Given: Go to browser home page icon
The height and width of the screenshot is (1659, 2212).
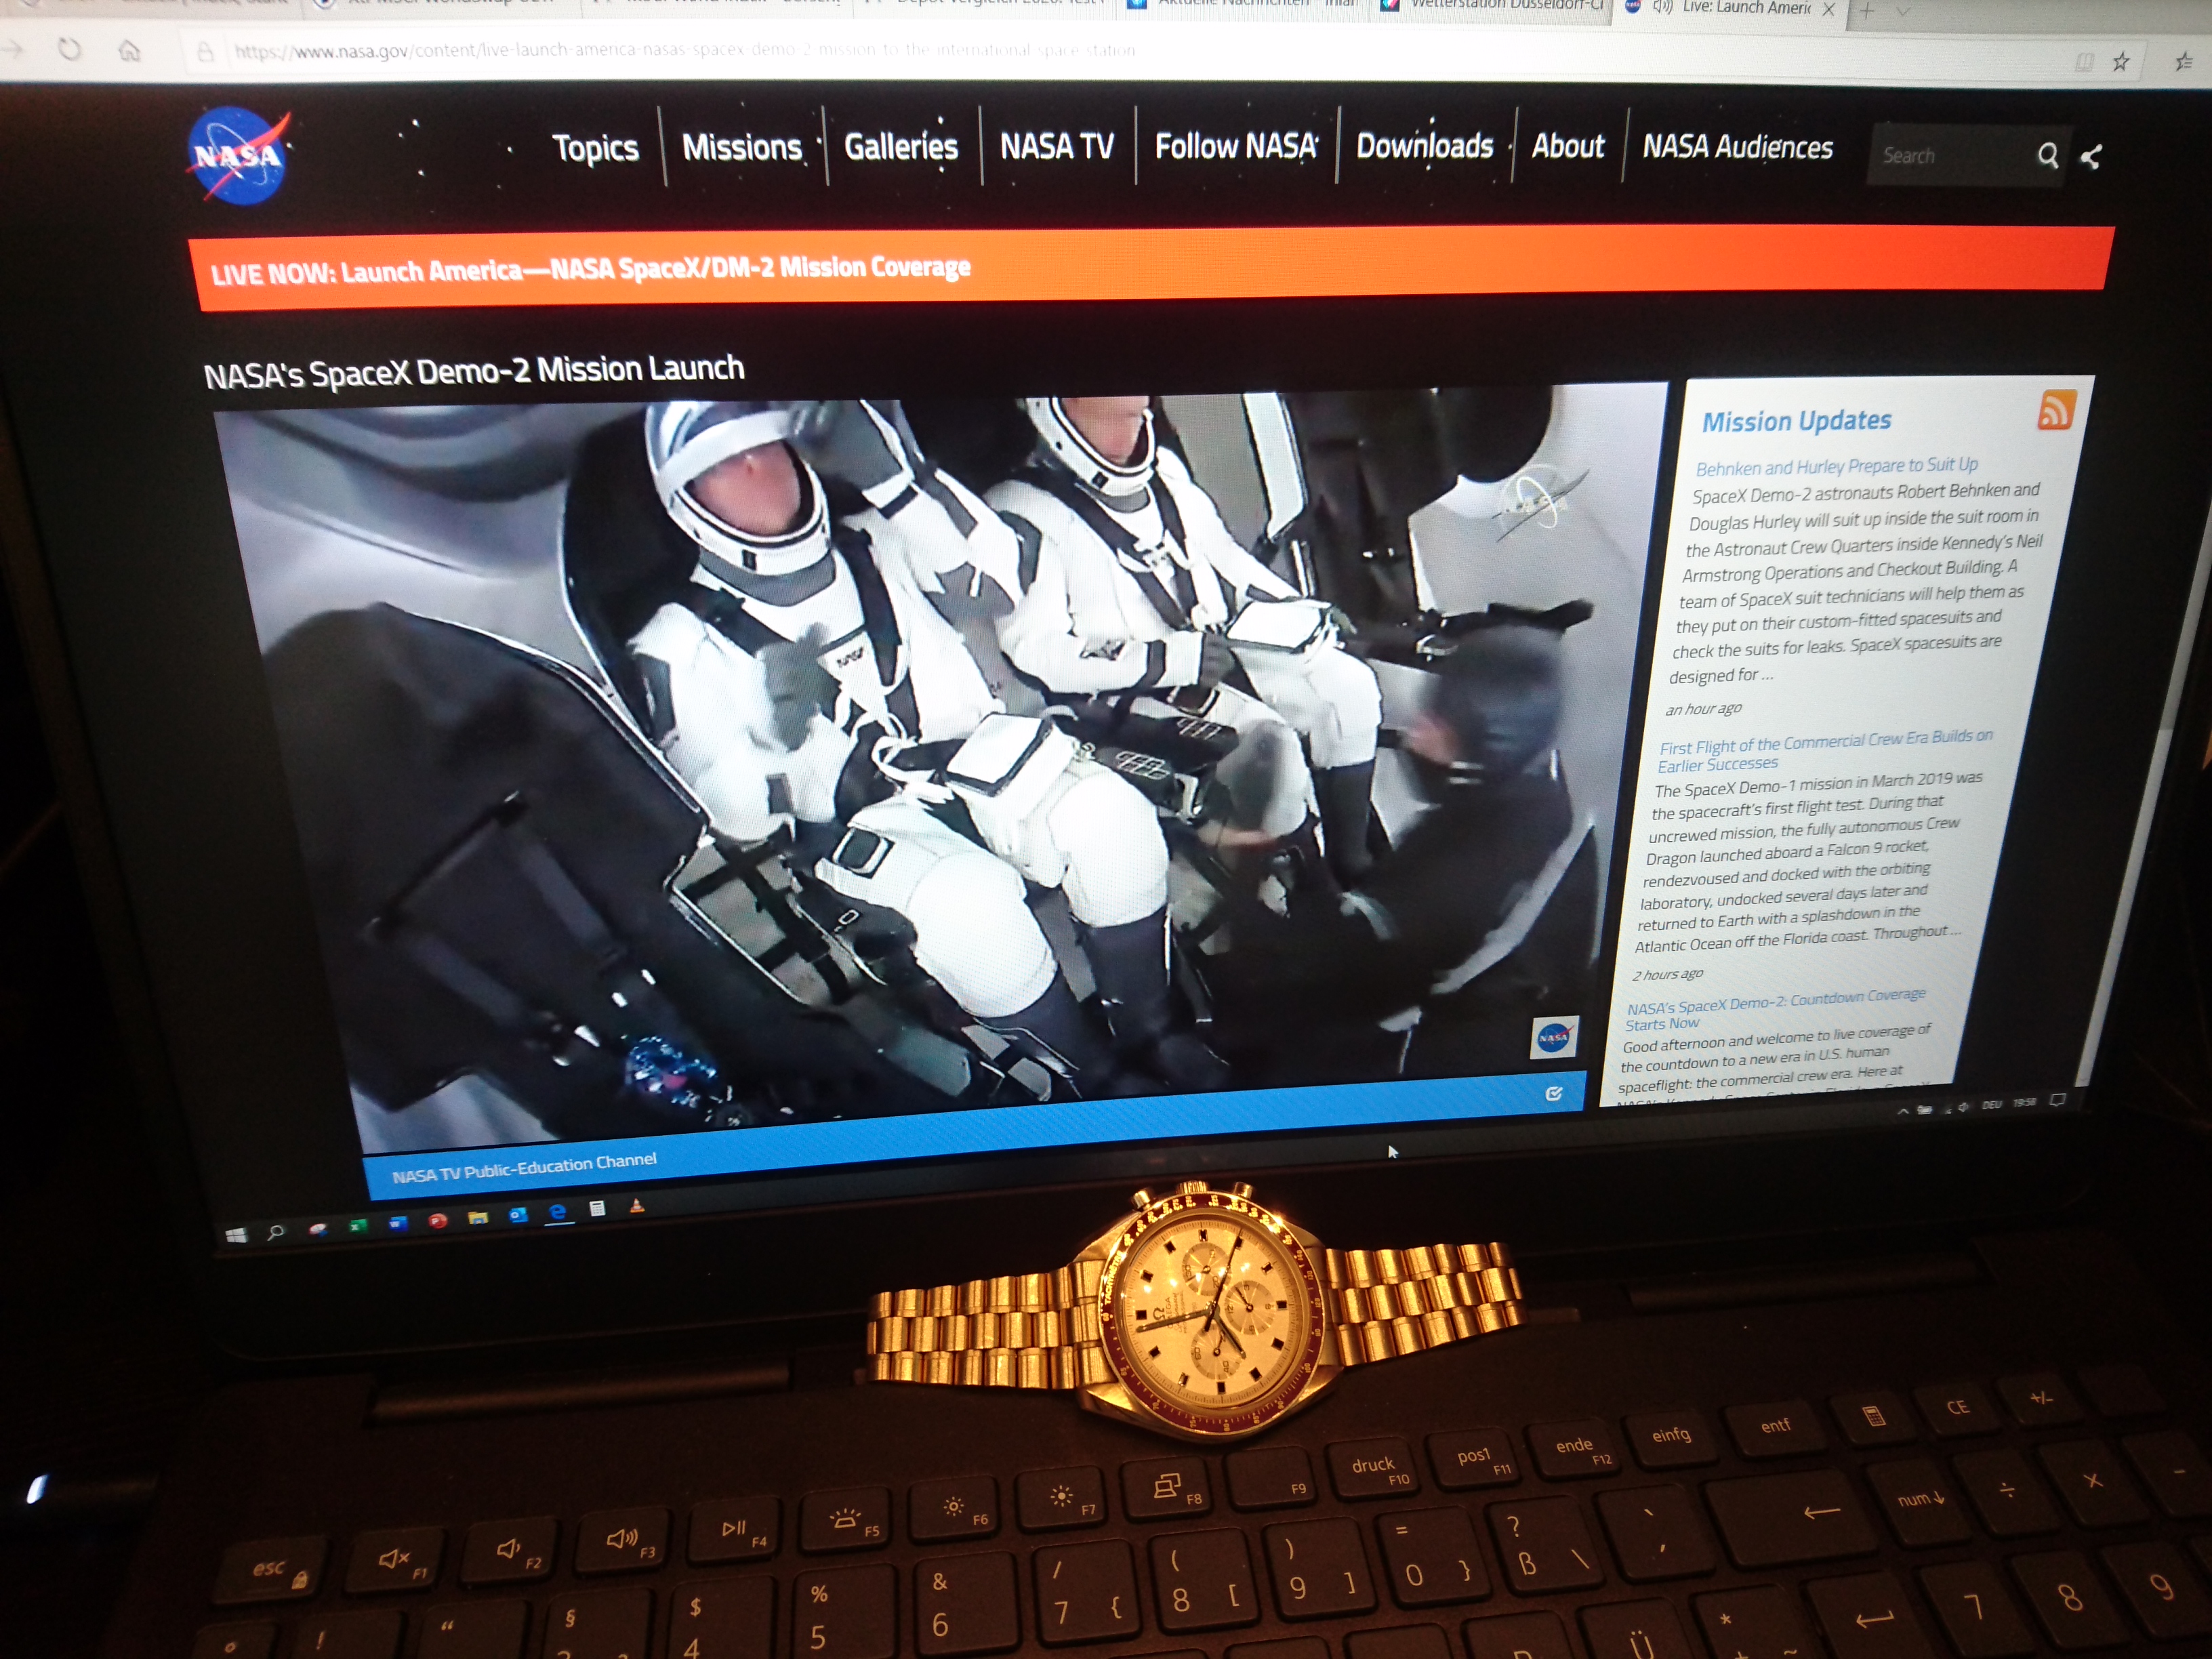Looking at the screenshot, I should pyautogui.click(x=129, y=50).
